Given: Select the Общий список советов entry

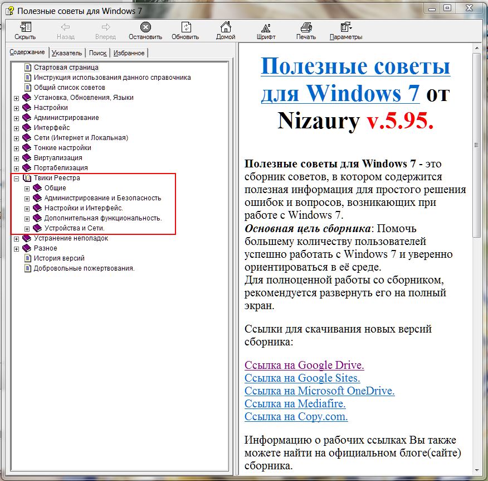Looking at the screenshot, I should [x=70, y=87].
